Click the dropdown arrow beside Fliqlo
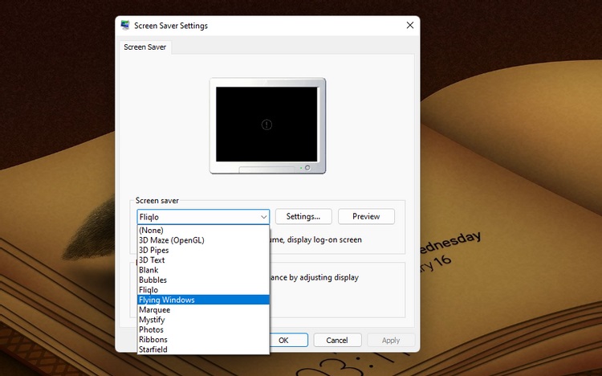602x376 pixels. (264, 217)
